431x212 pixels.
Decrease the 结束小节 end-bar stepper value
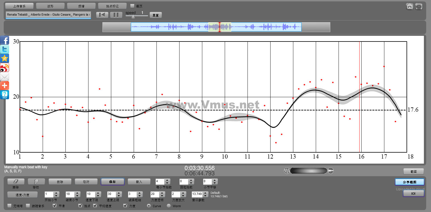click(77, 196)
